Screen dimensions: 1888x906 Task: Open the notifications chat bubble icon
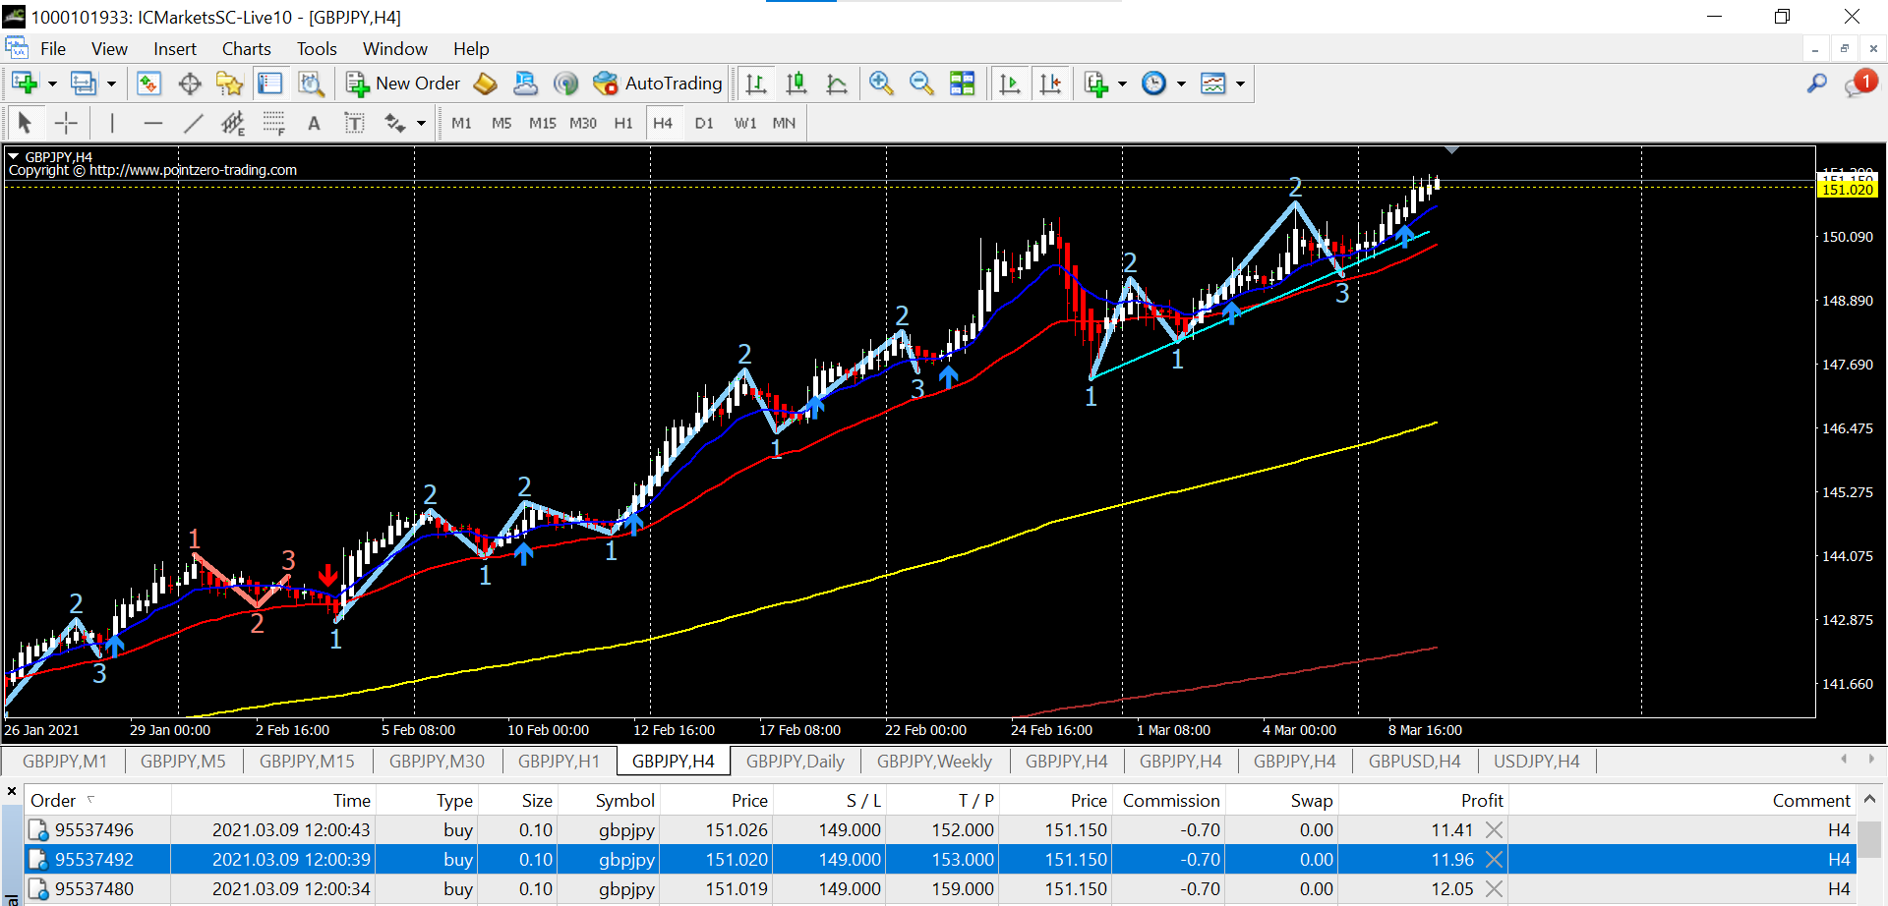(x=1859, y=85)
